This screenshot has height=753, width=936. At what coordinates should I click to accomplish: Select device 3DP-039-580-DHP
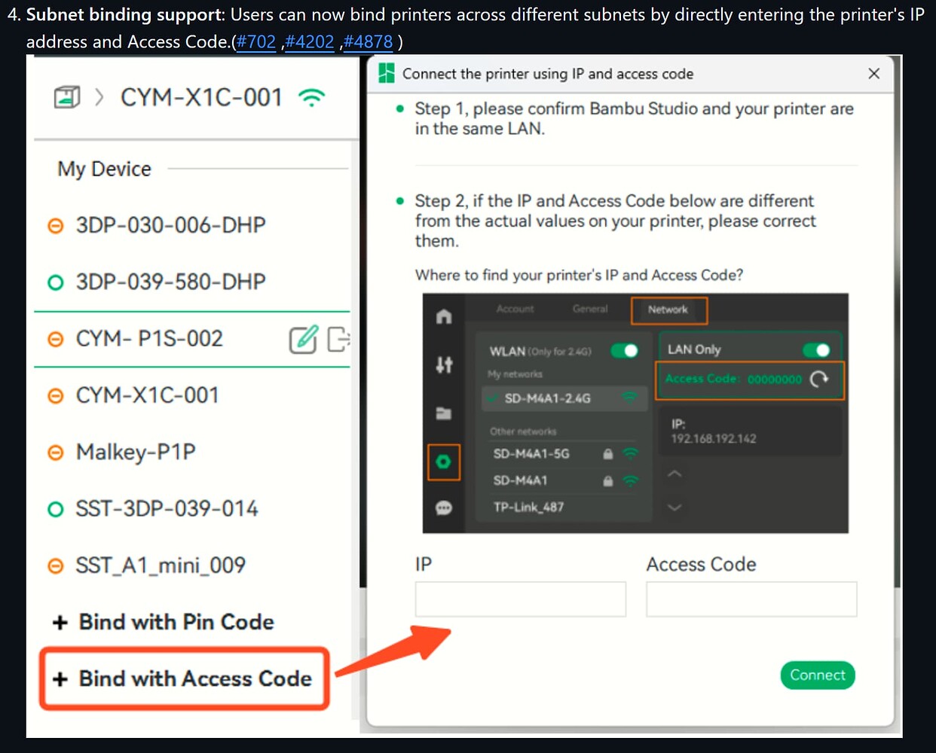170,282
